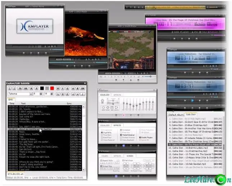Open the Tahoma font dropdown

pos(31,94)
